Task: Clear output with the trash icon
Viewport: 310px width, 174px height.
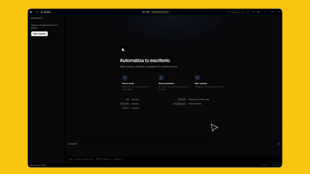Action: [x=279, y=144]
